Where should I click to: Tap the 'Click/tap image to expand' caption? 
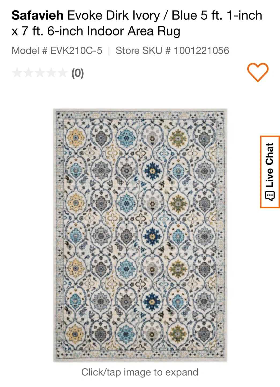[140, 372]
